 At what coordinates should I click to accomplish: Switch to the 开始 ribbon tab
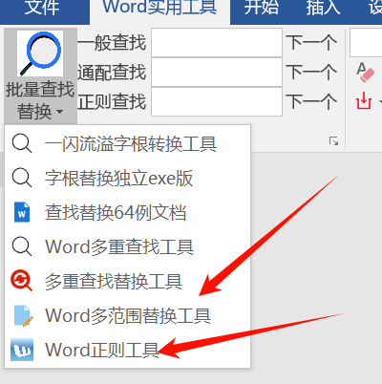[x=262, y=7]
